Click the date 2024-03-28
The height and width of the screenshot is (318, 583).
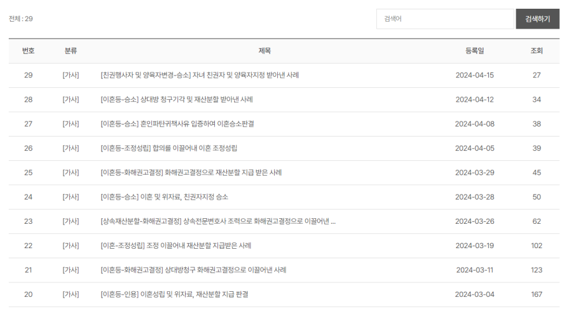pyautogui.click(x=475, y=197)
